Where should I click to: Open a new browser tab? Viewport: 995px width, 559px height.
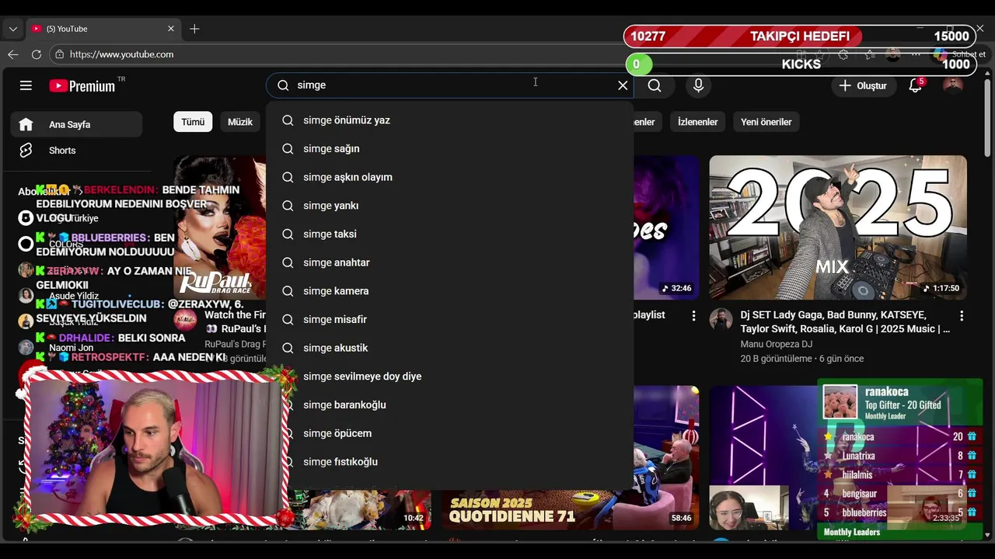coord(194,29)
